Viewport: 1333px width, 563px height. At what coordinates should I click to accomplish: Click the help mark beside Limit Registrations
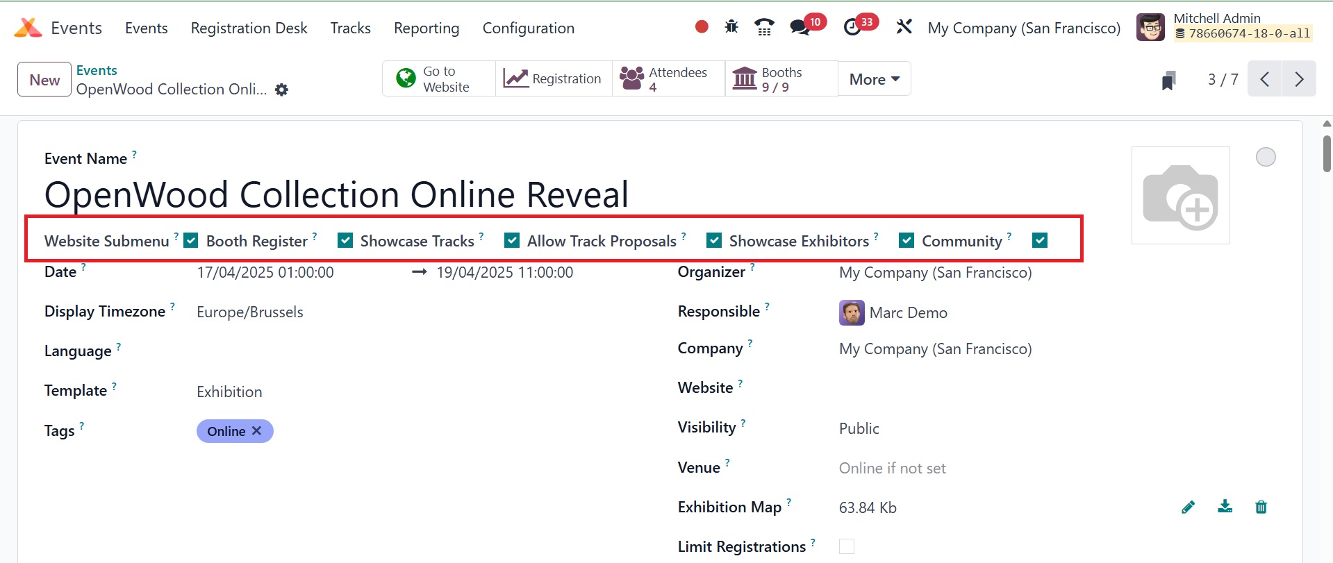pos(813,542)
